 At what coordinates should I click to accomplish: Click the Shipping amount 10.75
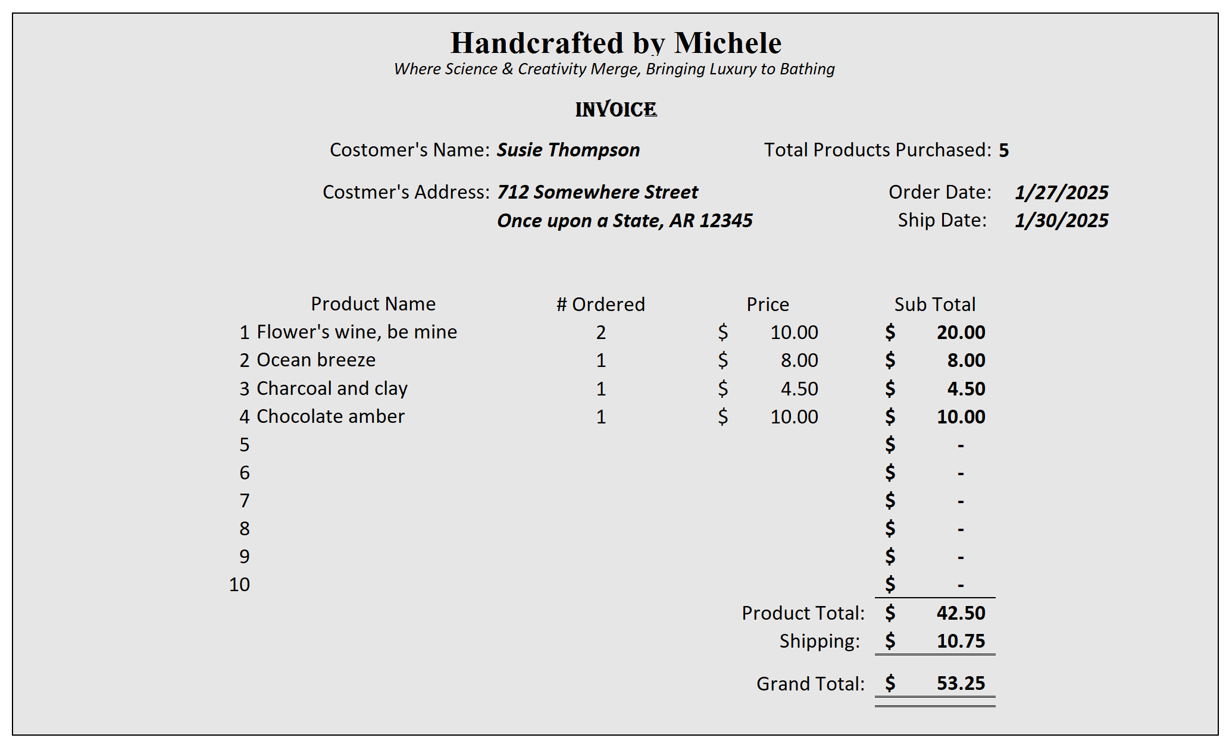tap(960, 641)
